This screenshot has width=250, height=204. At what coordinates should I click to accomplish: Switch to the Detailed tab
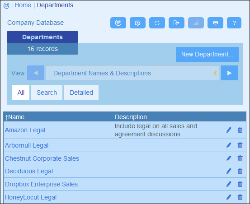click(81, 93)
